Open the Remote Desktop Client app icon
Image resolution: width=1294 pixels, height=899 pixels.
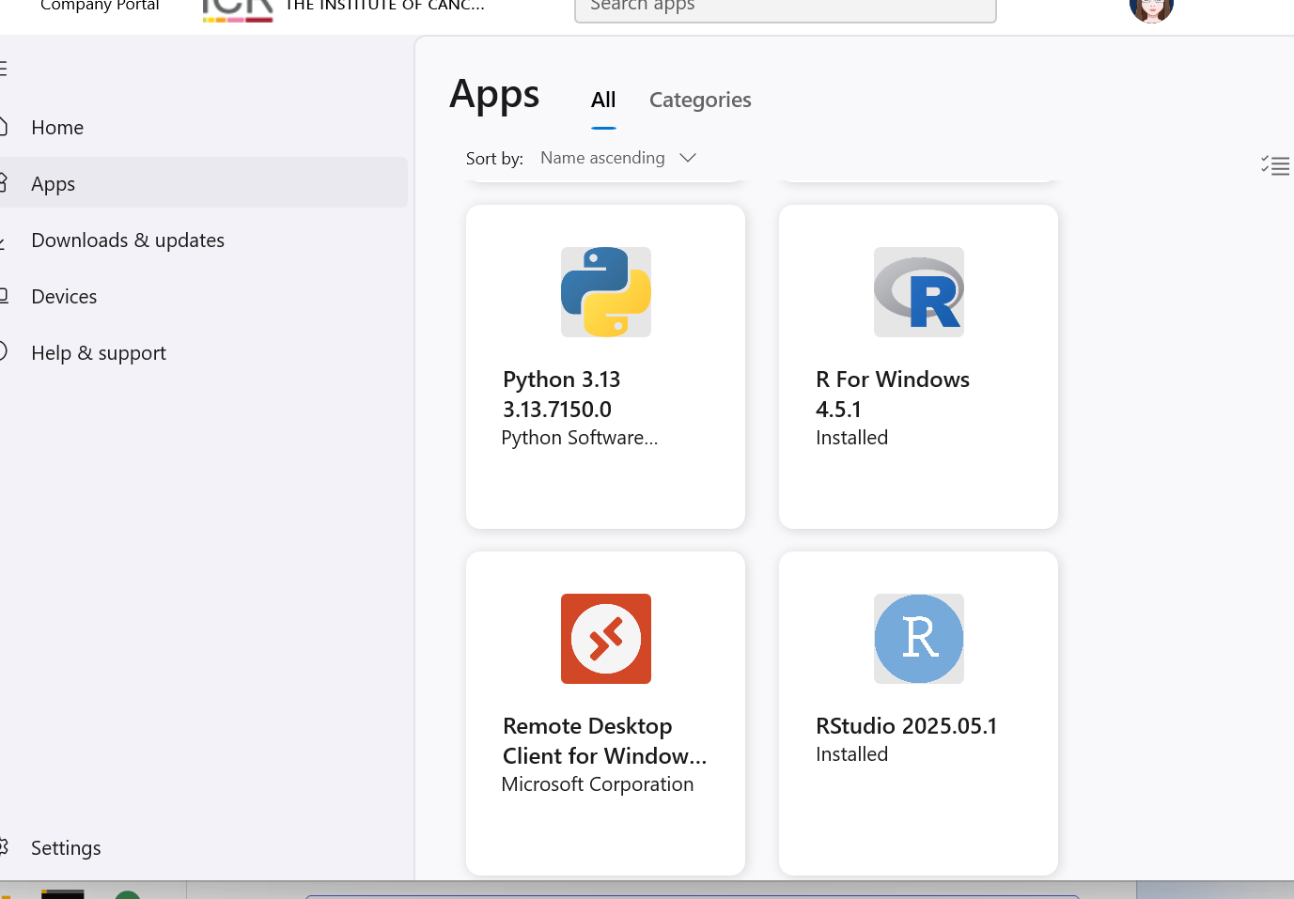pos(606,639)
